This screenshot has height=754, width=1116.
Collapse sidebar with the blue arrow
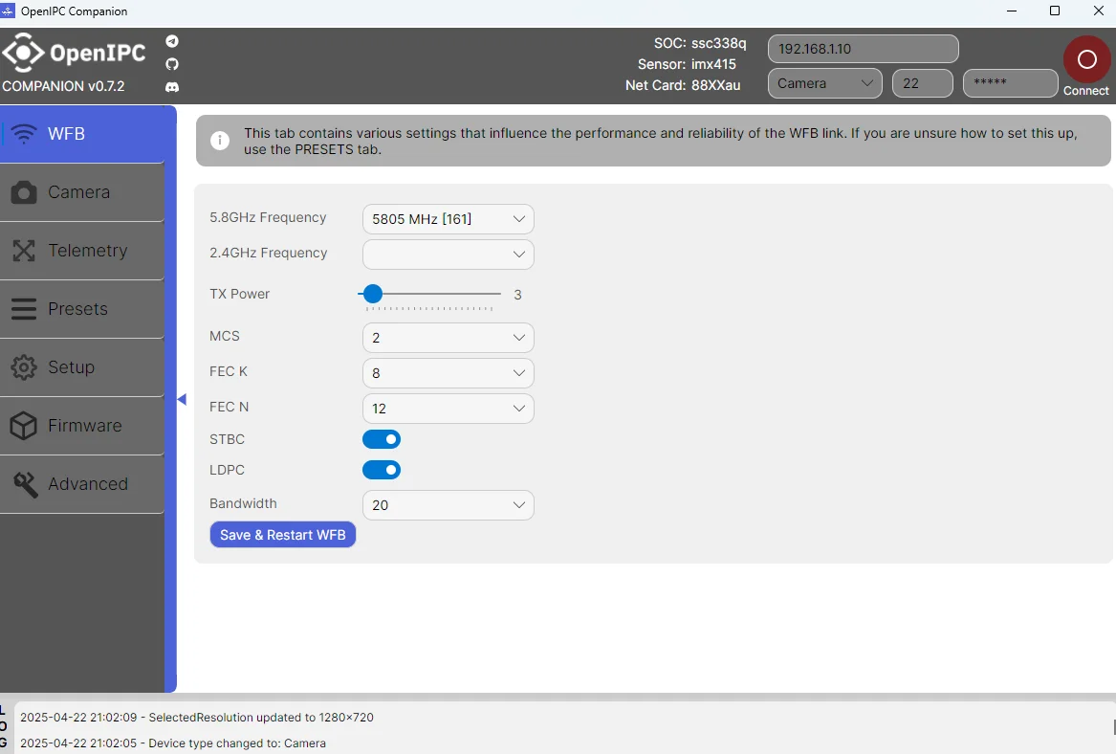point(183,399)
